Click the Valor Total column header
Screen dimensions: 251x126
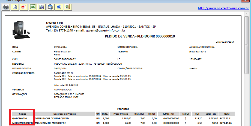[x=211, y=114]
